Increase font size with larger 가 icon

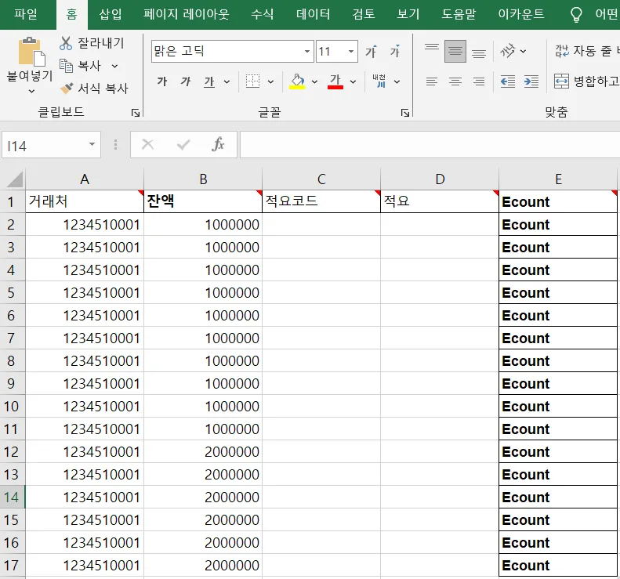371,52
